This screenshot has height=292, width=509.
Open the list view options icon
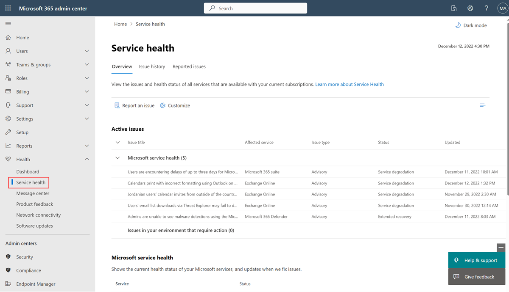point(483,105)
